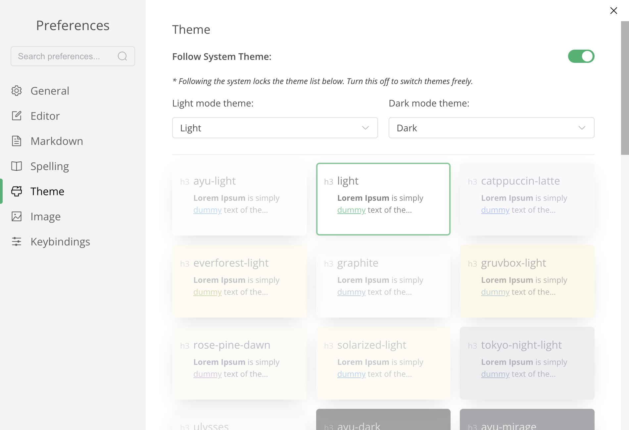629x430 pixels.
Task: Select the Theme section label
Action: (x=47, y=191)
